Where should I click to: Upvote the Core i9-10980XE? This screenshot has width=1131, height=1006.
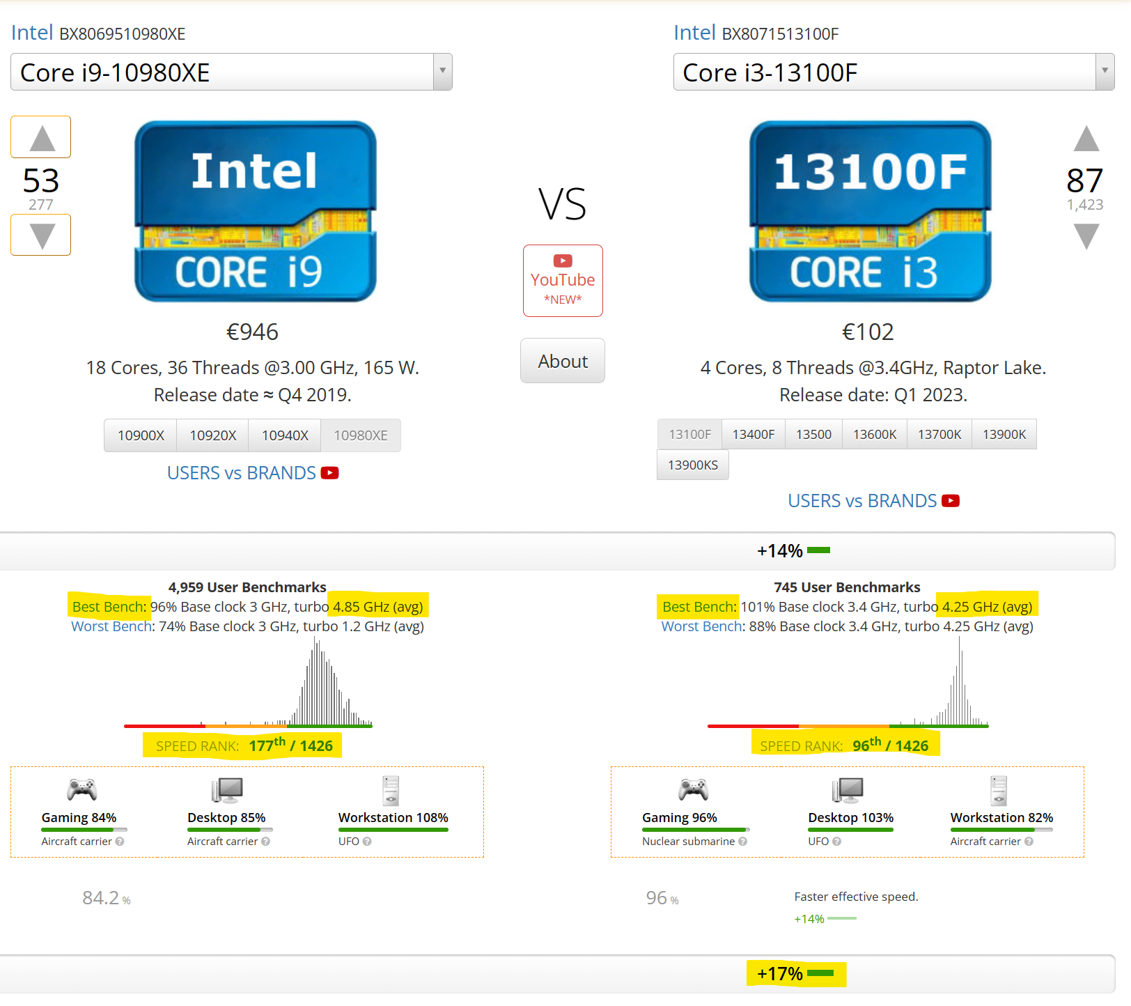[41, 137]
